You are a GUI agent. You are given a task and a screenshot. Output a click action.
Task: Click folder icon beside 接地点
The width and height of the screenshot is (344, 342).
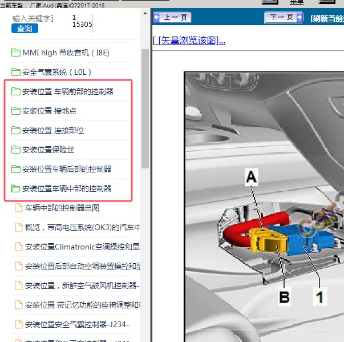pos(16,111)
